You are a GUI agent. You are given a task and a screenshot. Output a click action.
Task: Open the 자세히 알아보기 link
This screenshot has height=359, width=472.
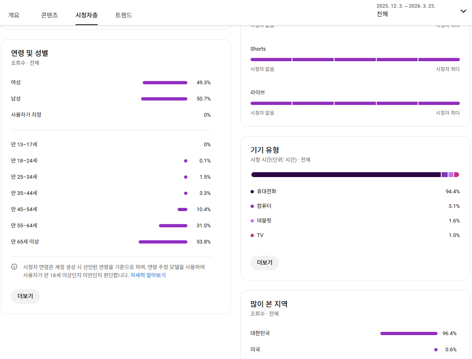point(148,275)
